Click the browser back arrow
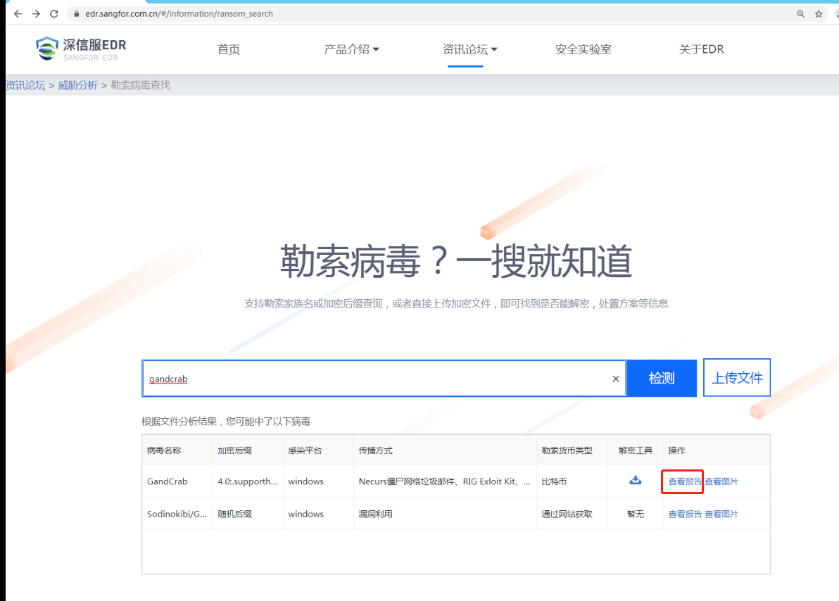Viewport: 839px width, 601px height. 18,13
